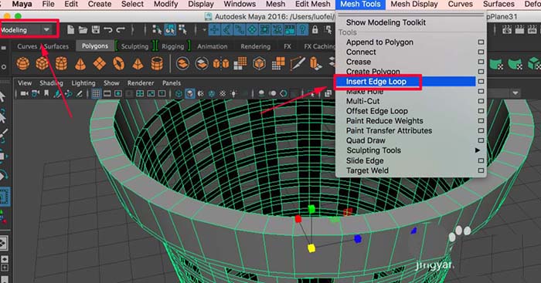Click the blue question mark selection mask icon
The width and height of the screenshot is (541, 283).
[302, 30]
